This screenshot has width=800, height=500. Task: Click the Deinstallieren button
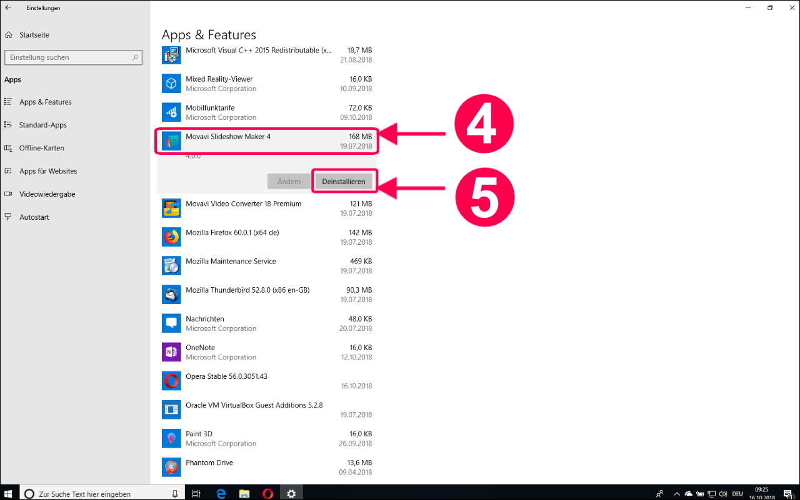tap(344, 181)
